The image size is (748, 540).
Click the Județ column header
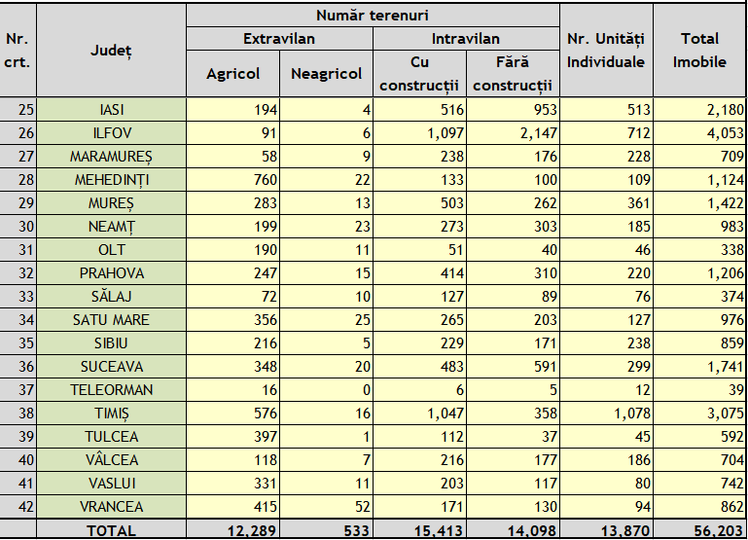pos(111,51)
